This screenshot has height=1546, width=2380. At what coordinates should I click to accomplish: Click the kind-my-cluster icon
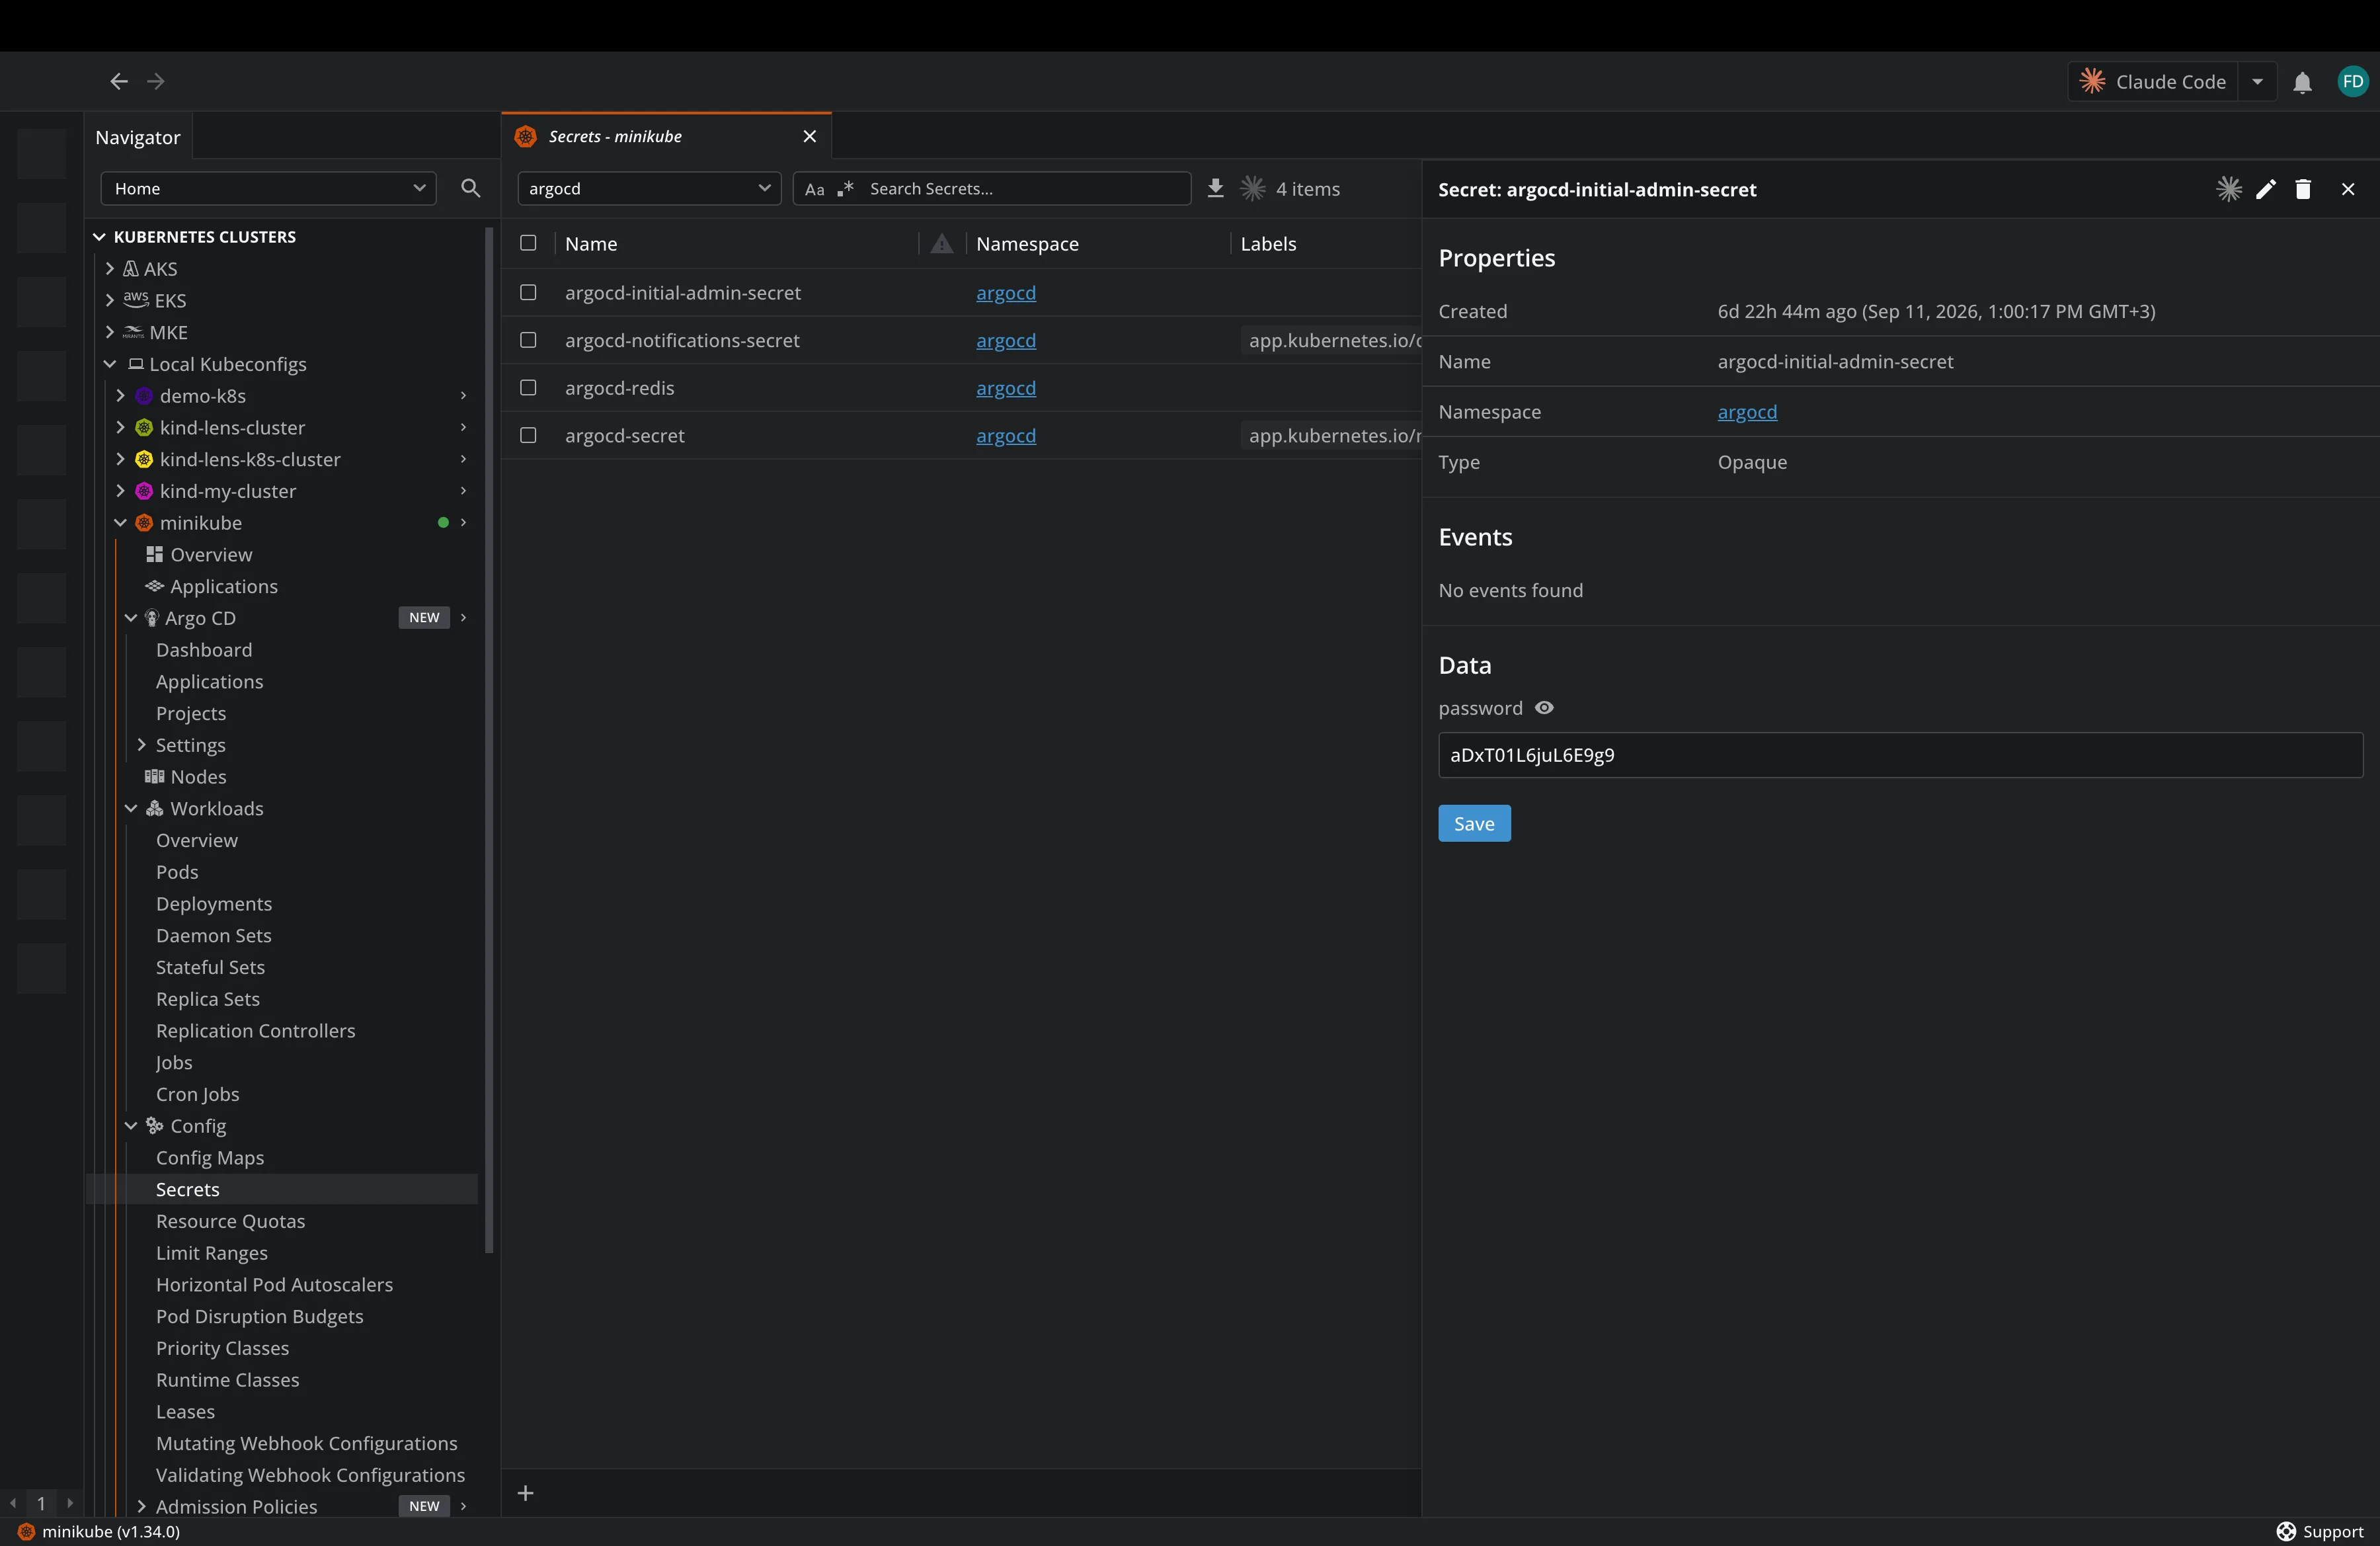[144, 491]
